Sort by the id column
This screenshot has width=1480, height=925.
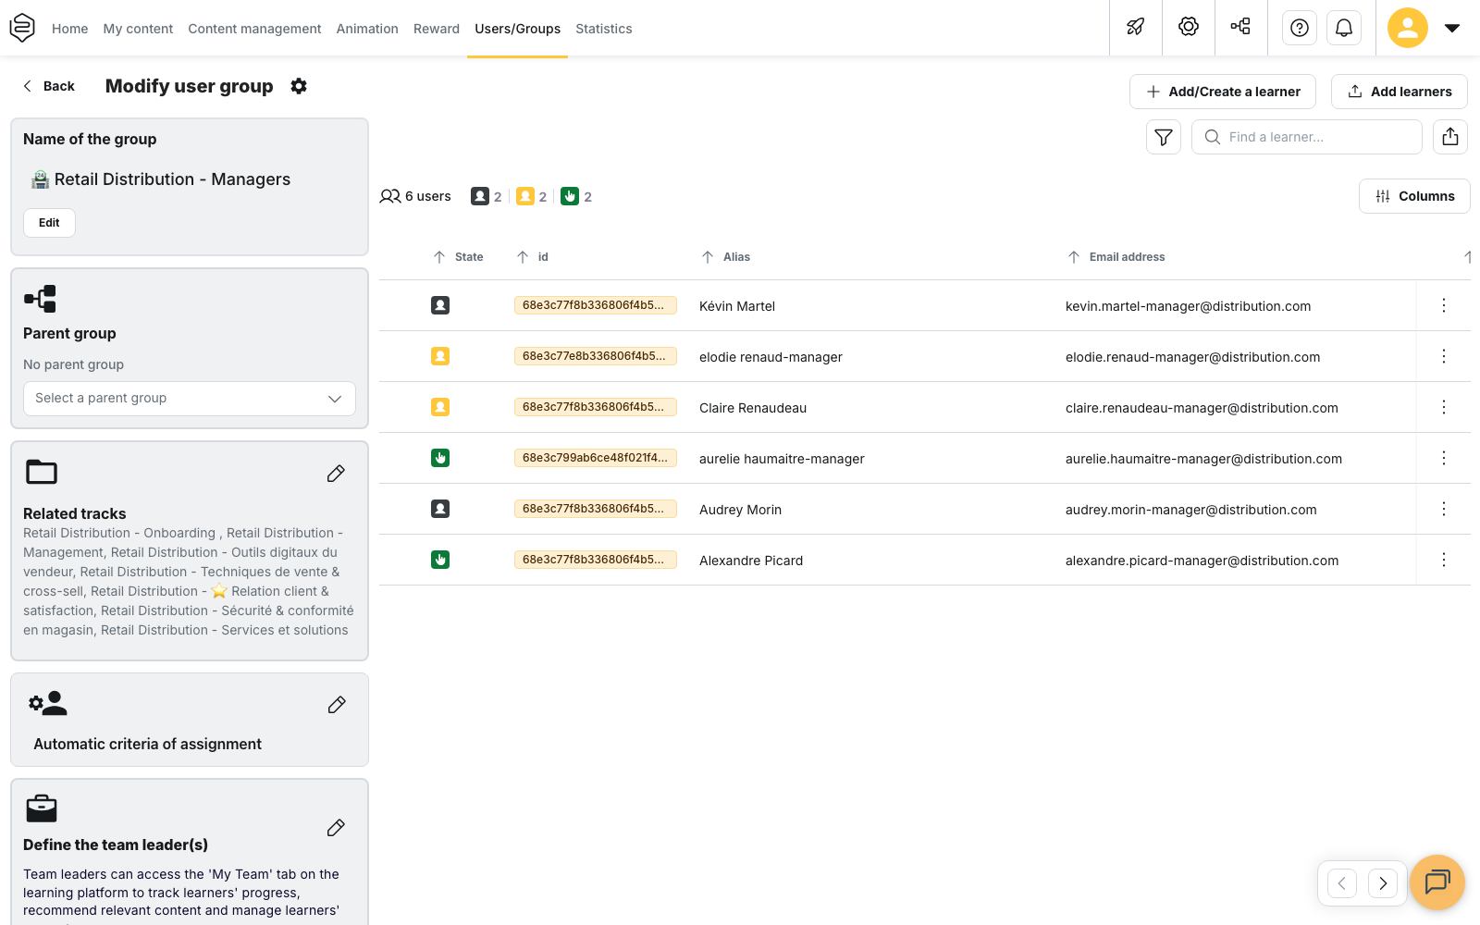pyautogui.click(x=532, y=257)
